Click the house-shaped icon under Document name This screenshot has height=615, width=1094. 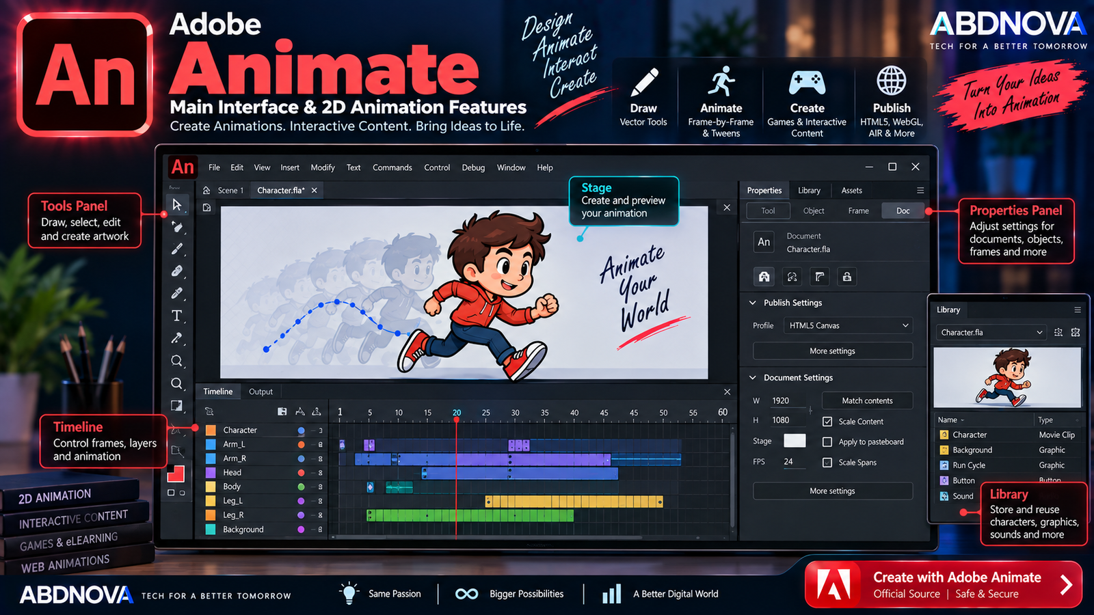click(x=764, y=276)
